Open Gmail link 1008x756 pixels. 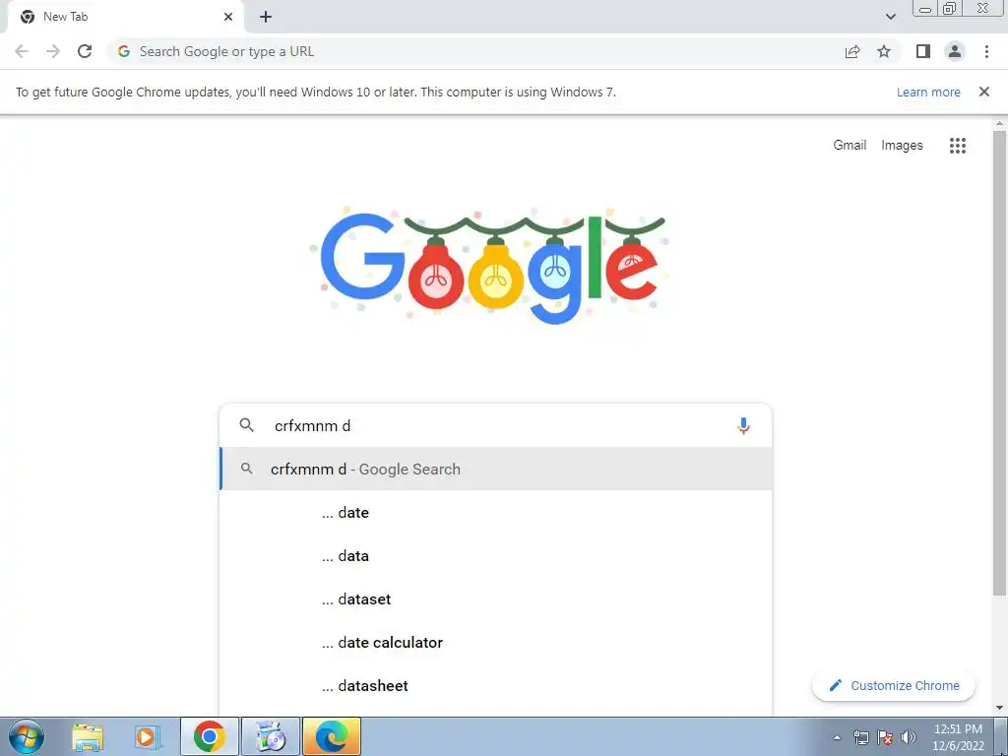(850, 146)
